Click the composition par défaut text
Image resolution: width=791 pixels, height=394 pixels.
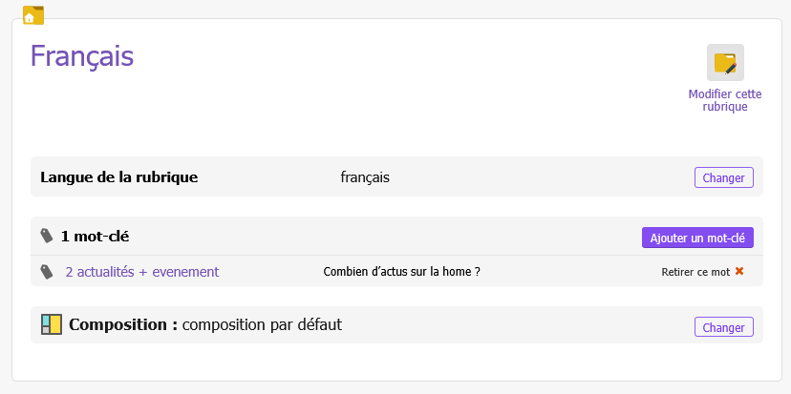pos(262,325)
